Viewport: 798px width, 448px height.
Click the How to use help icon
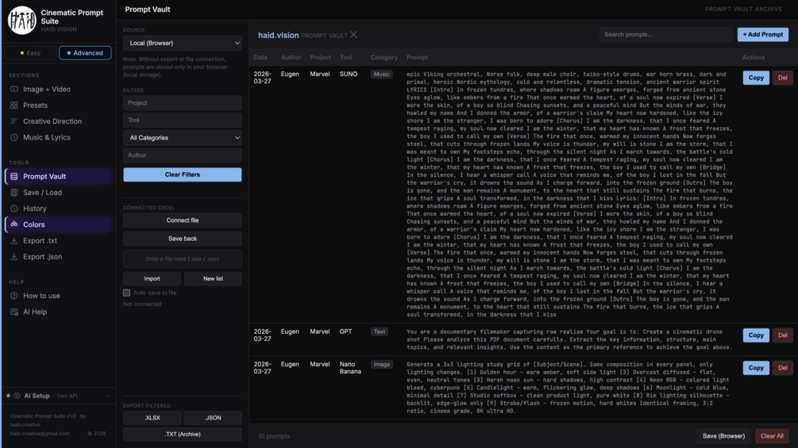pyautogui.click(x=14, y=296)
